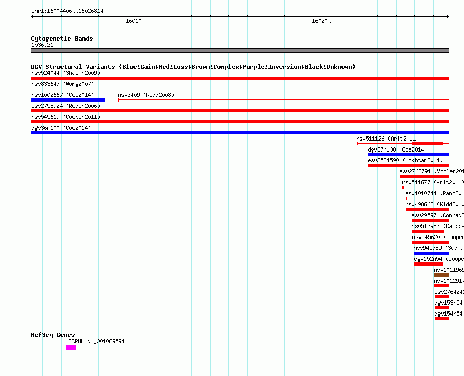Click the thick red segment of nsv511126
Image resolution: width=464 pixels, height=376 pixels.
tap(428, 144)
